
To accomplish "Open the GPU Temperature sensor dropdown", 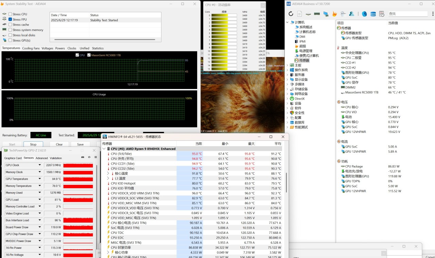I will (x=40, y=179).
